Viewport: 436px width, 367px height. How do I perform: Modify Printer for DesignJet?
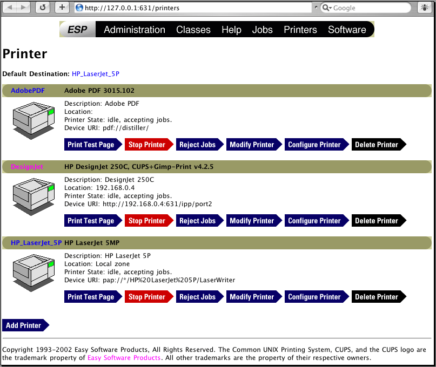pyautogui.click(x=254, y=221)
